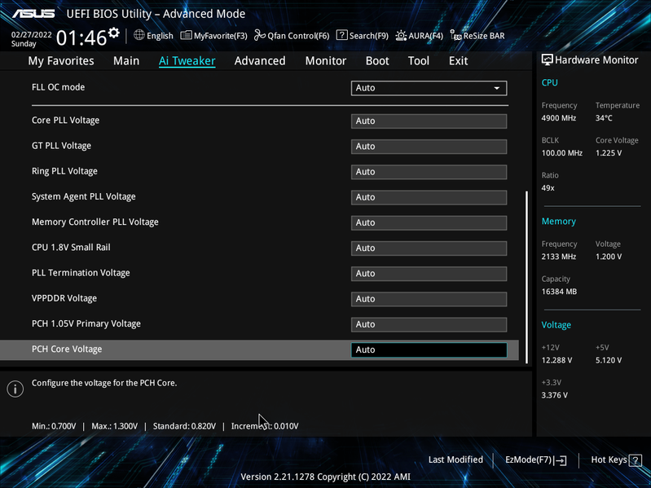Click the ASUS logo
This screenshot has height=488, width=651.
click(33, 14)
